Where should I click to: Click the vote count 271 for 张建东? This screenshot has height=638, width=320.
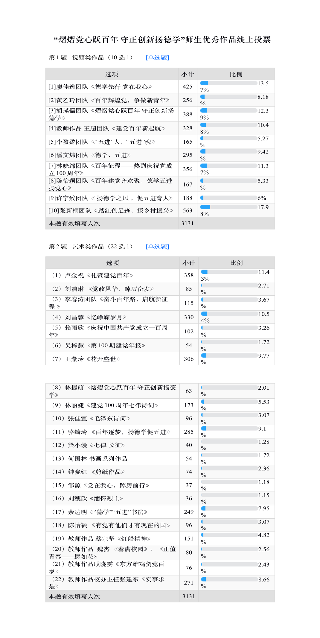(x=188, y=583)
